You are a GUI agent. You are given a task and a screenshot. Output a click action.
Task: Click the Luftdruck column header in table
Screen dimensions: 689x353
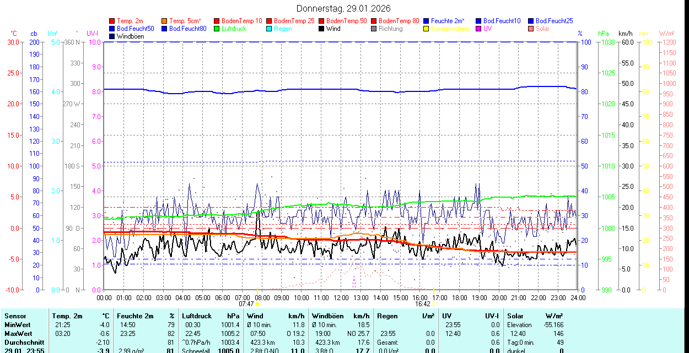pyautogui.click(x=197, y=316)
